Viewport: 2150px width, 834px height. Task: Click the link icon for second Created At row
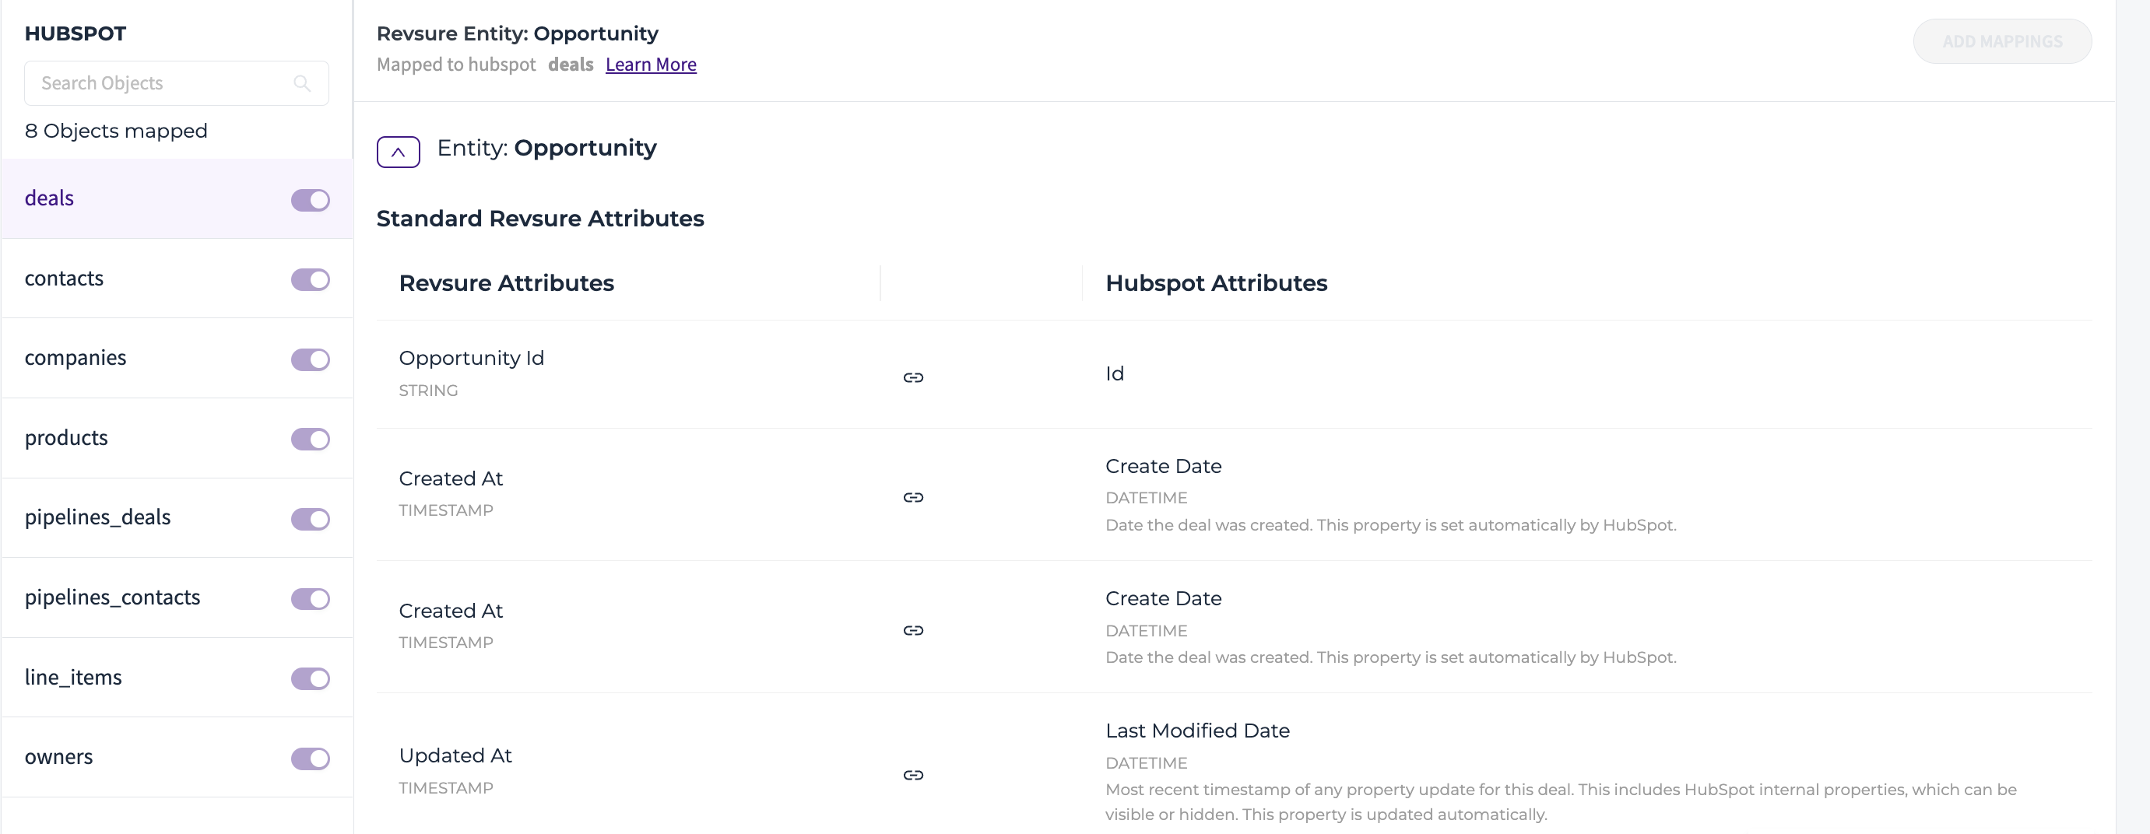tap(913, 630)
